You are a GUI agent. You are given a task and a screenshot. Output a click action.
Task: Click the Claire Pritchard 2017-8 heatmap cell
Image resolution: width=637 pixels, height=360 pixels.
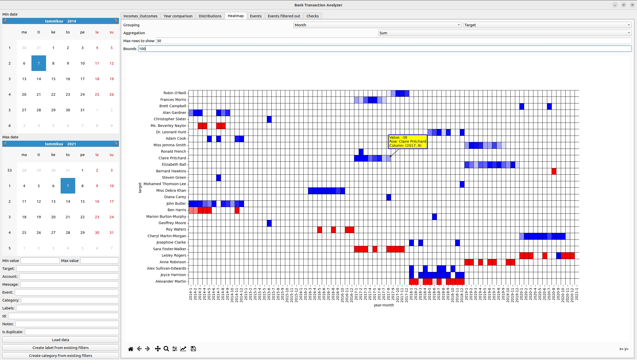(389, 158)
